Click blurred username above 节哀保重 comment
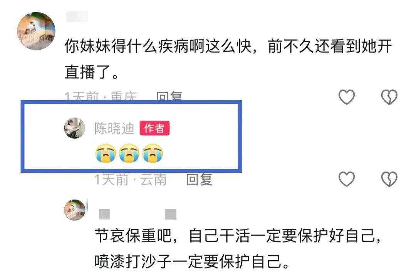 (138, 214)
